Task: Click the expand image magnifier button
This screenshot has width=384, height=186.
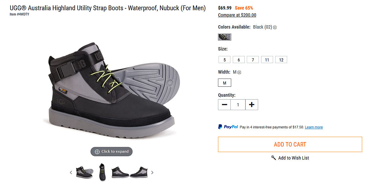Action: tap(111, 152)
